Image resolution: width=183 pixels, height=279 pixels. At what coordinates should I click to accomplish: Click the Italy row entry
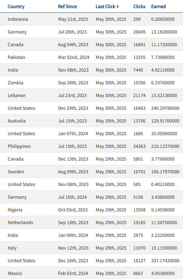91,248
